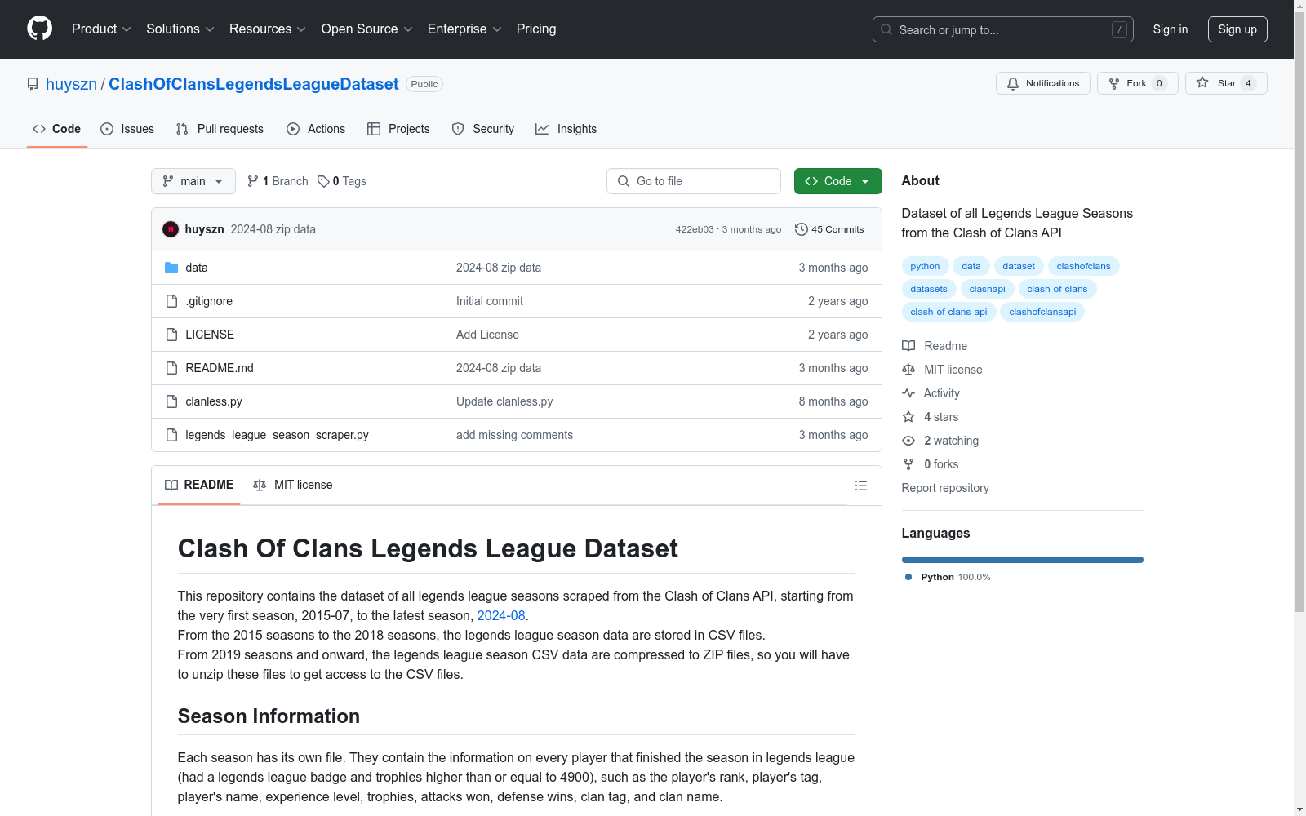Click the eye icon beside 2 watching
The height and width of the screenshot is (816, 1306).
908,441
